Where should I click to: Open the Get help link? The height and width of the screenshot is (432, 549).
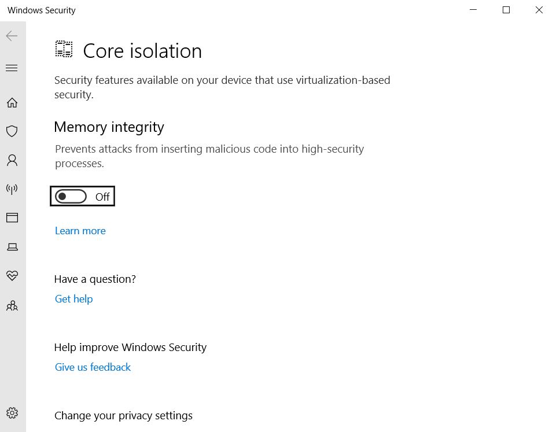[x=74, y=299]
